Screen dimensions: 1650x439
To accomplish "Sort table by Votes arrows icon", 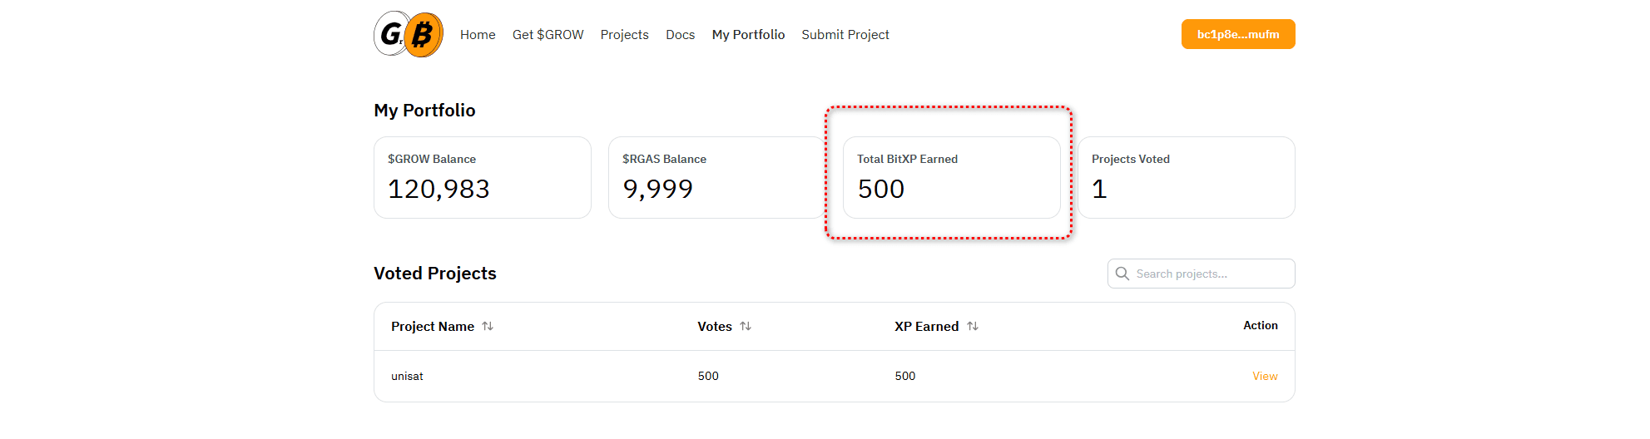I will click(x=746, y=326).
